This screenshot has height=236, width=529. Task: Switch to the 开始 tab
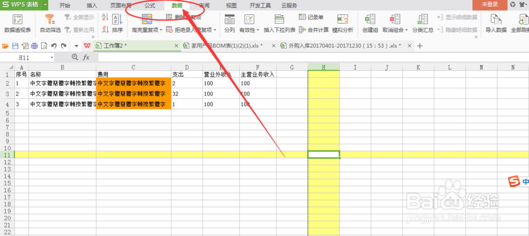(65, 5)
